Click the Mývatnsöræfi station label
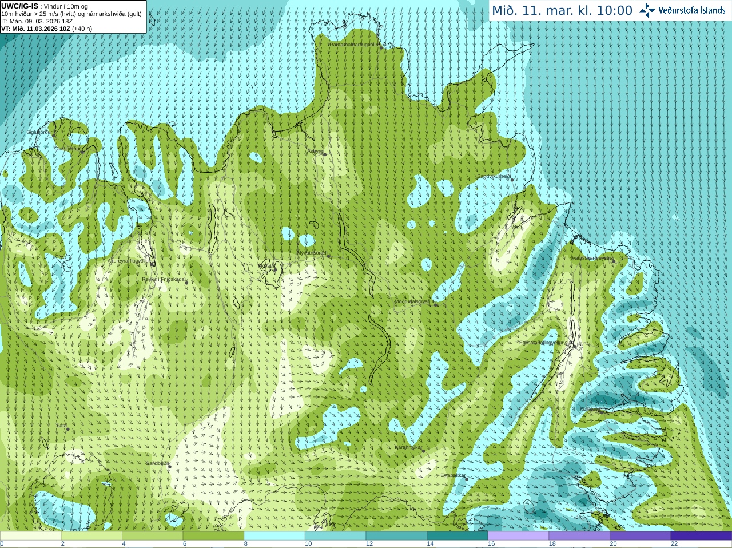The width and height of the screenshot is (732, 548). pos(312,253)
